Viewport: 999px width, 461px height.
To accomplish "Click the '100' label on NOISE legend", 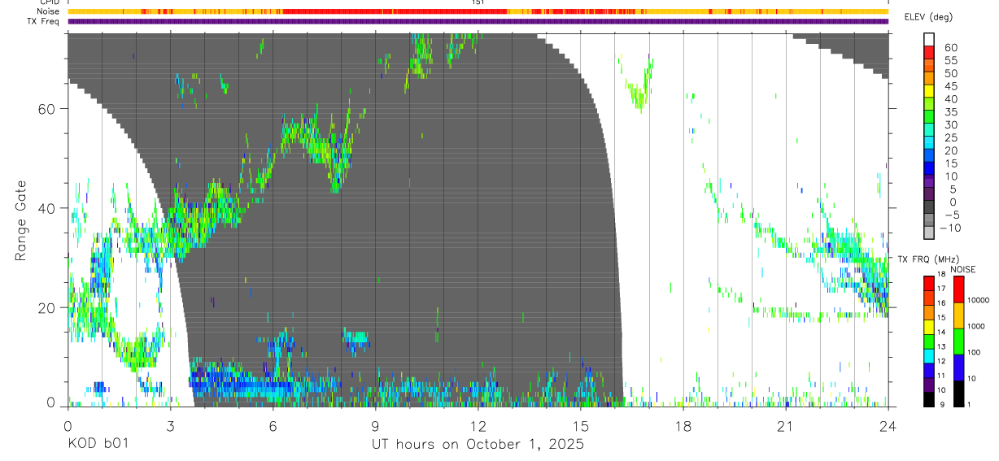I will point(975,353).
